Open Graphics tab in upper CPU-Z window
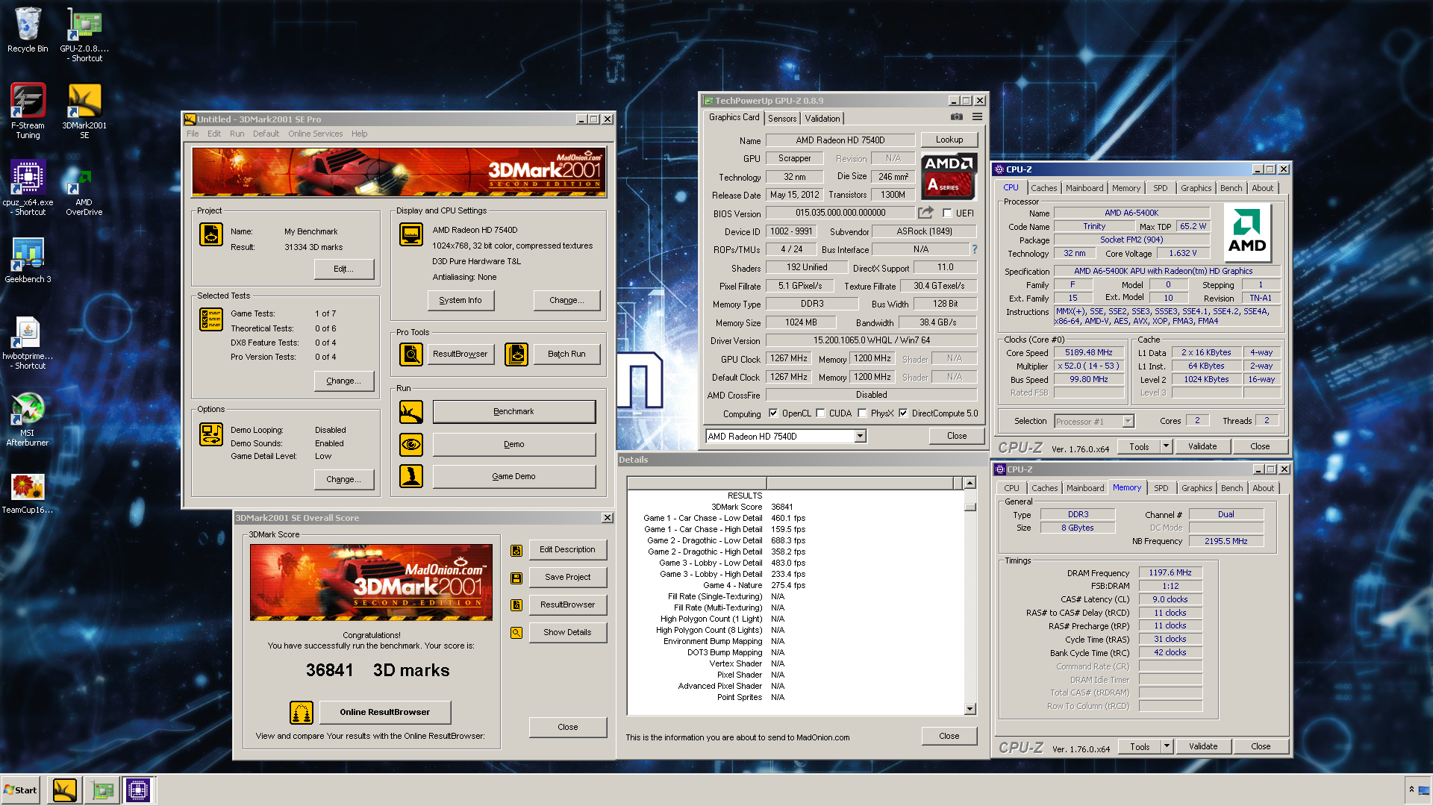The height and width of the screenshot is (806, 1433). point(1196,188)
